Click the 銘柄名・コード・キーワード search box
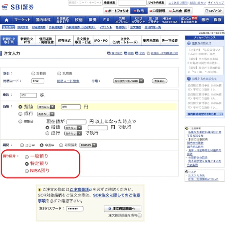Image resolution: width=225 pixels, height=237 pixels. coord(85,3)
